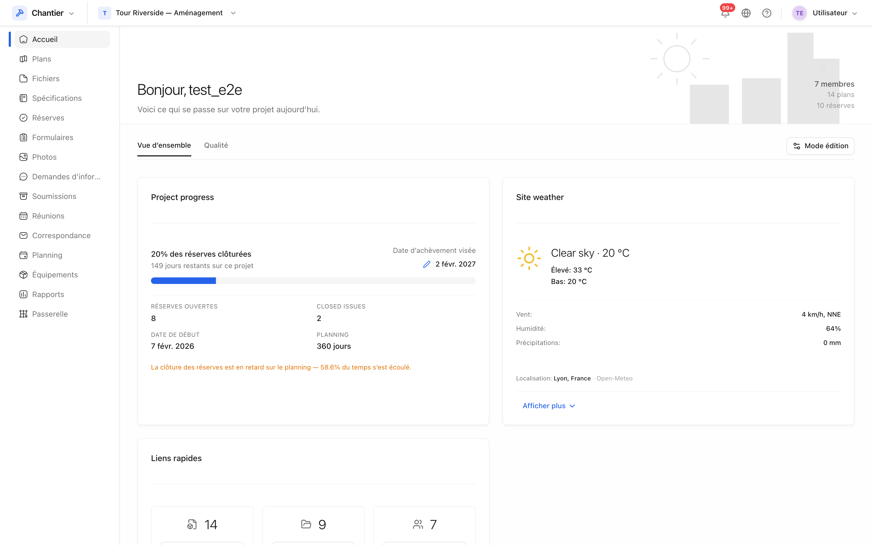Image resolution: width=872 pixels, height=545 pixels.
Task: Click the '10 réserves' header text
Action: [x=835, y=106]
